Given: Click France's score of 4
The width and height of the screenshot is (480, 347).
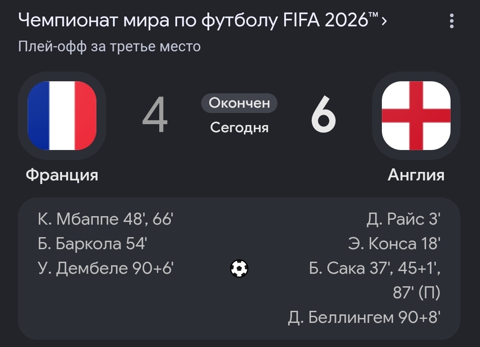Looking at the screenshot, I should coord(155,115).
